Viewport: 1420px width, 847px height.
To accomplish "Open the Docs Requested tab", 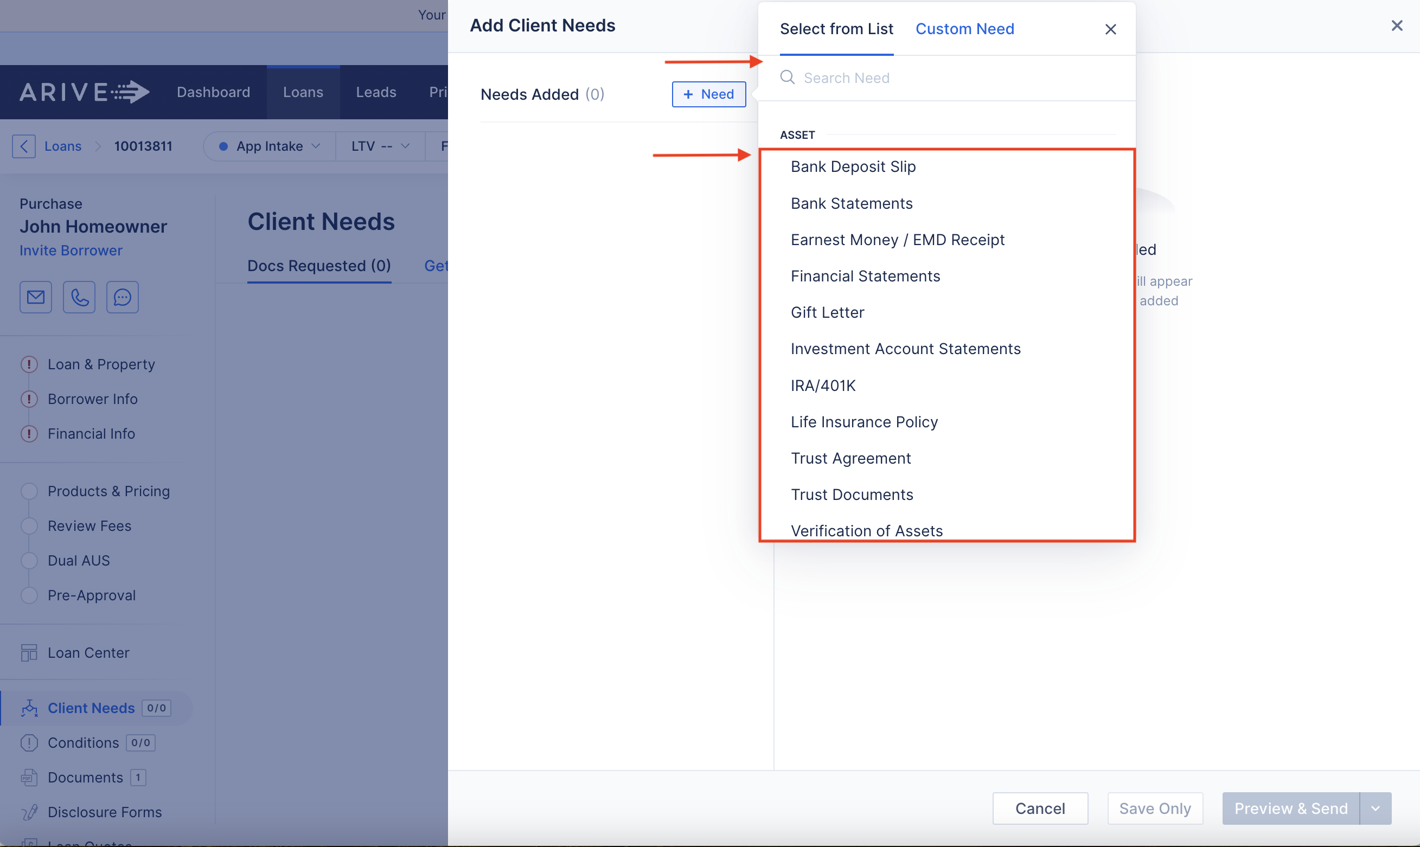I will (319, 265).
